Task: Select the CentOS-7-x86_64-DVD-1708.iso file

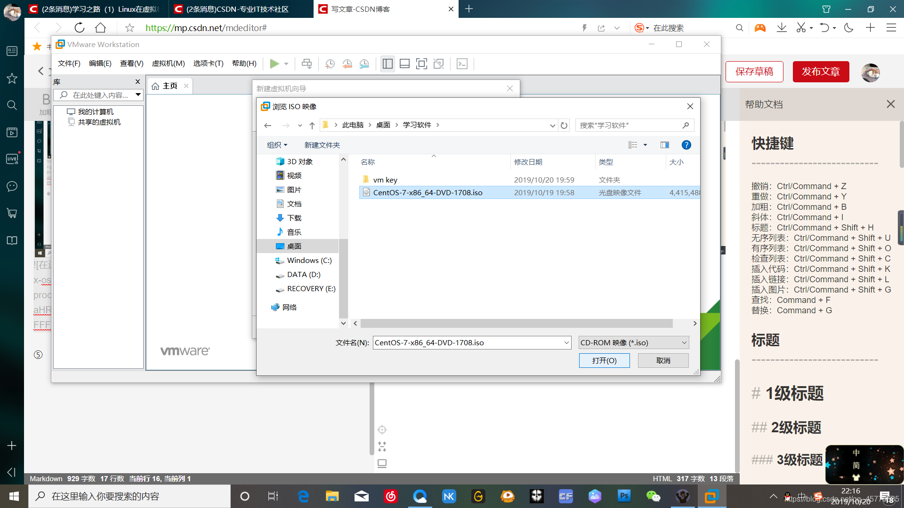Action: [529, 192]
